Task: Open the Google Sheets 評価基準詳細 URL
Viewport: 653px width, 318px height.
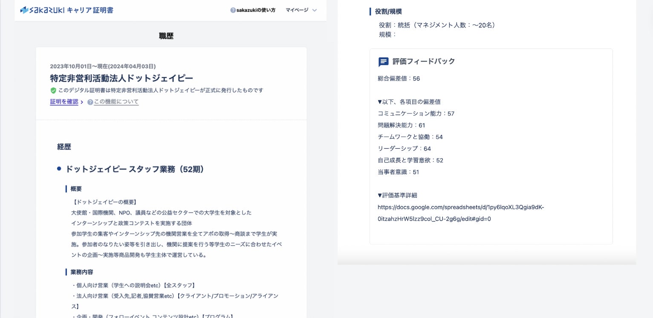Action: [461, 213]
